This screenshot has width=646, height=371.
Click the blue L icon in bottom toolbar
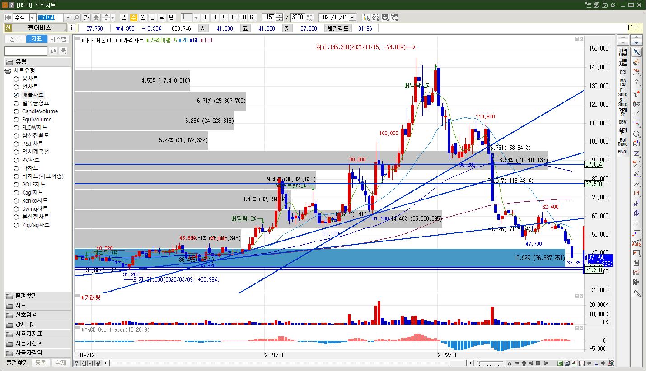point(596,363)
